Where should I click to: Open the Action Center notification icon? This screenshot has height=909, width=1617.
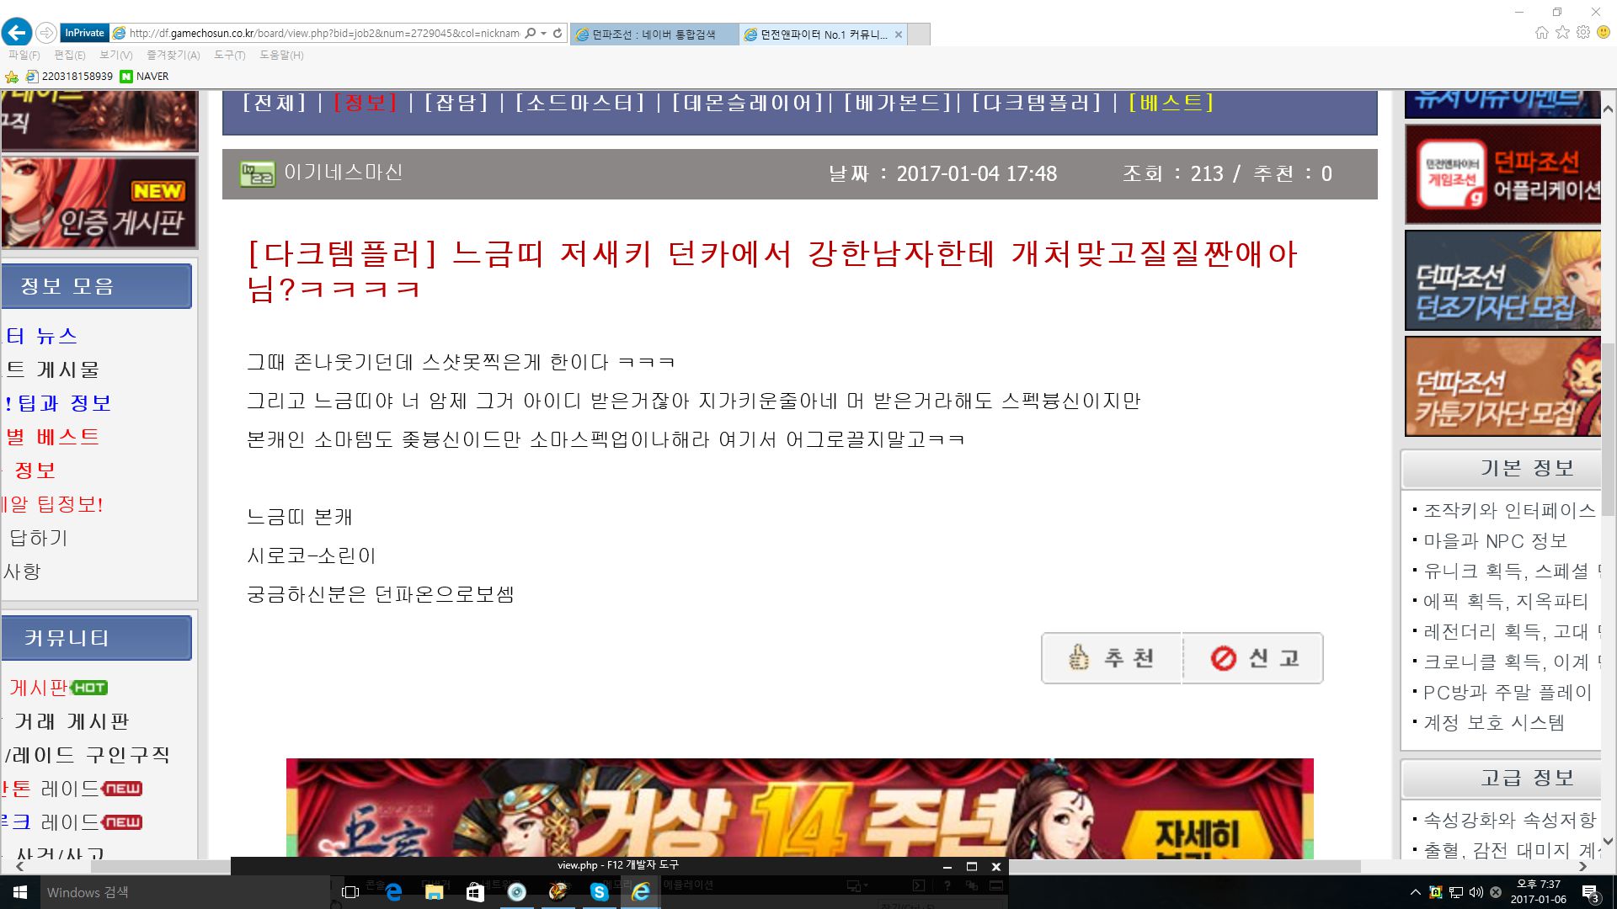tap(1591, 893)
